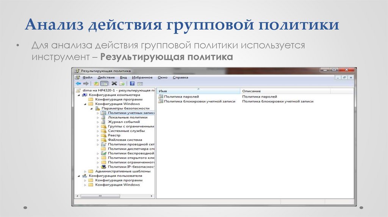388x217 pixels.
Task: Collapse the Конфигурация пользователя node
Action: [79, 176]
